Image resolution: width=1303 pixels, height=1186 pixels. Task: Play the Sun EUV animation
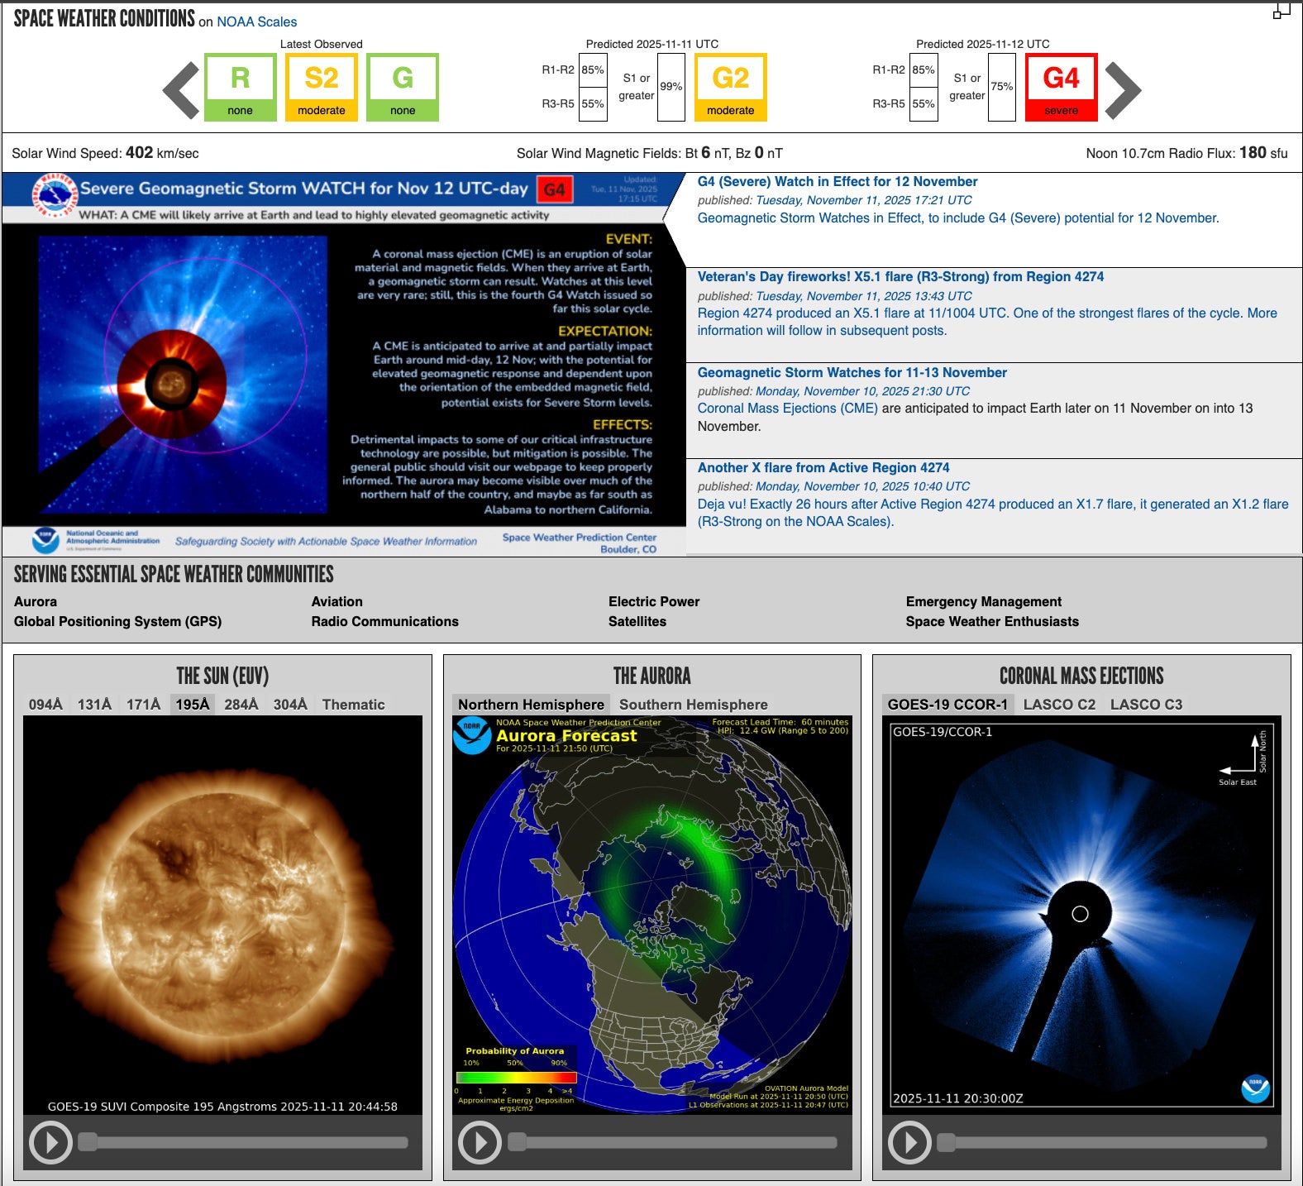[50, 1142]
